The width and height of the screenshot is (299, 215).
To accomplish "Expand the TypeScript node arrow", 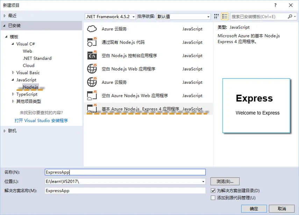I will (13, 94).
